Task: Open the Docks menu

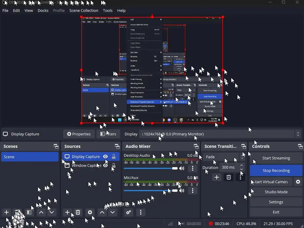Action: click(43, 10)
